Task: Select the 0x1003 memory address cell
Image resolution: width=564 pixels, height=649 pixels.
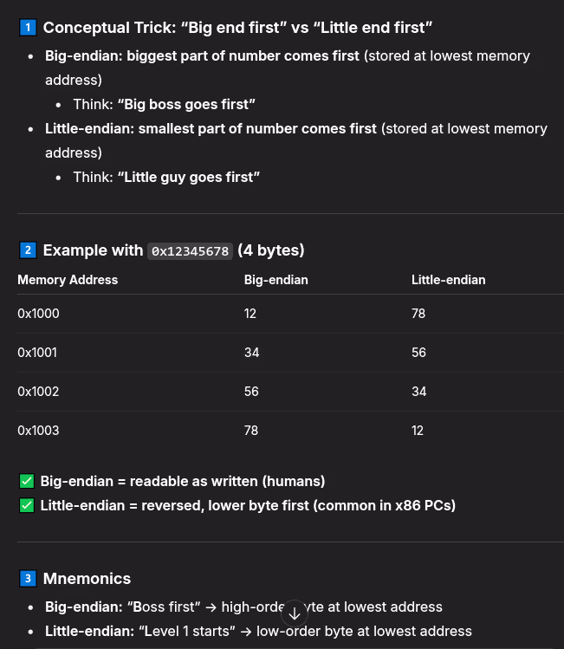Action: tap(38, 431)
